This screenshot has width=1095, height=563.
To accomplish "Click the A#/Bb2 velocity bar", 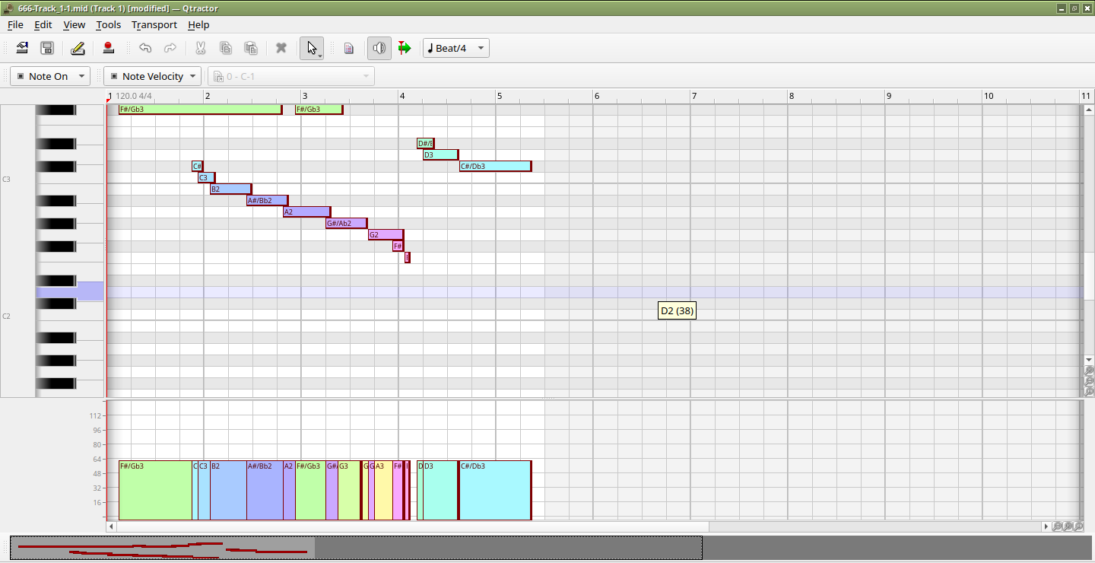I will (x=265, y=490).
